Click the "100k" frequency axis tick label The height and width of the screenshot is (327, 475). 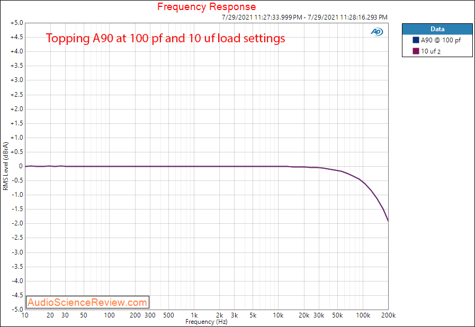click(363, 315)
